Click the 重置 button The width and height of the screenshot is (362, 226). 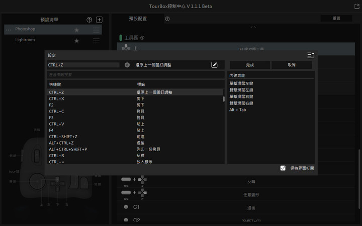(x=336, y=18)
